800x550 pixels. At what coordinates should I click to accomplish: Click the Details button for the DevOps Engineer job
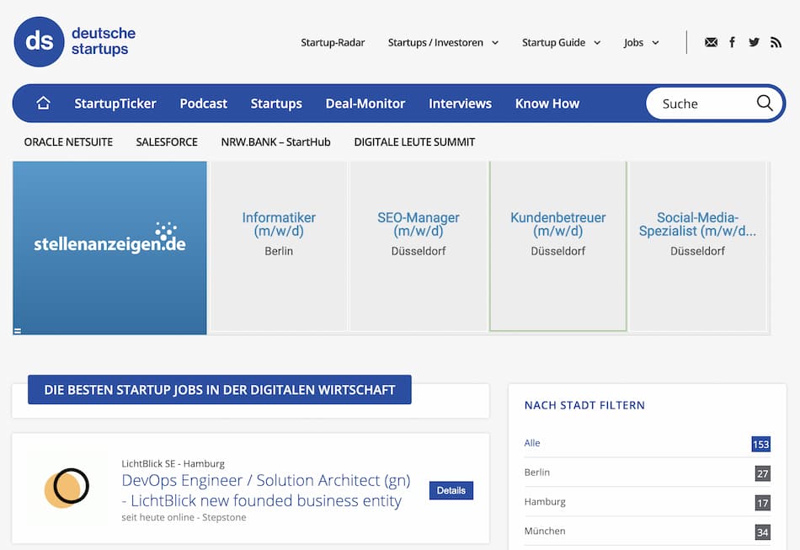(x=451, y=490)
